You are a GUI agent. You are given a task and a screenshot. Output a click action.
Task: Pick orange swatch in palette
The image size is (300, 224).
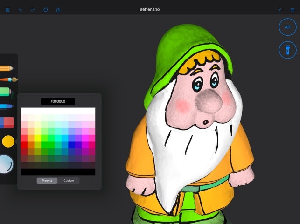(31, 138)
